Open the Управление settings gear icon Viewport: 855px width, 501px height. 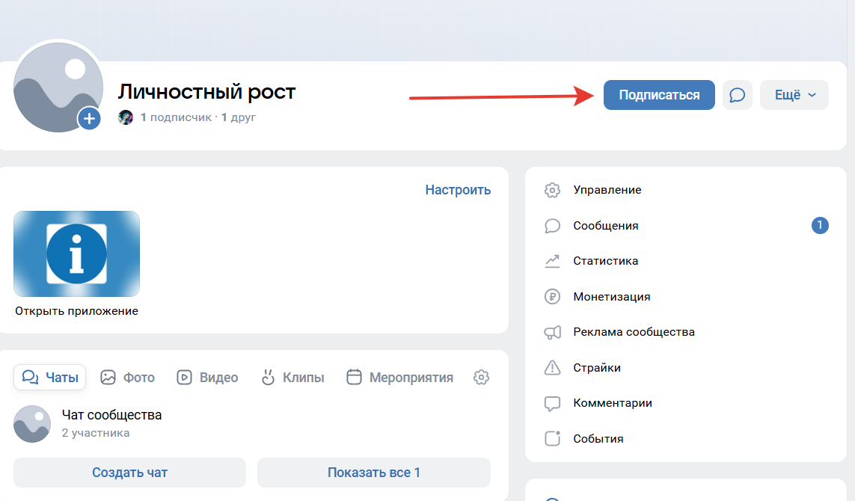click(x=552, y=190)
